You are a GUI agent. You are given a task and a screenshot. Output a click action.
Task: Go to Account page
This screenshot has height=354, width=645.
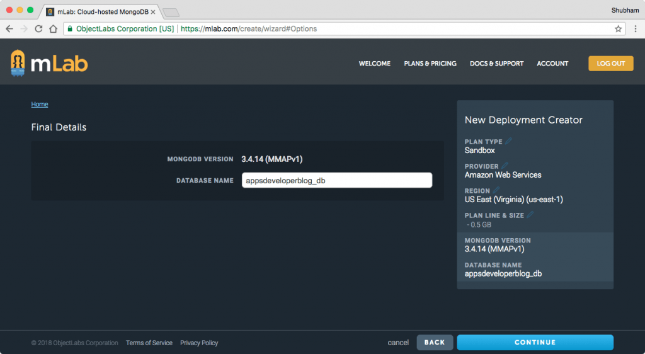click(x=552, y=64)
